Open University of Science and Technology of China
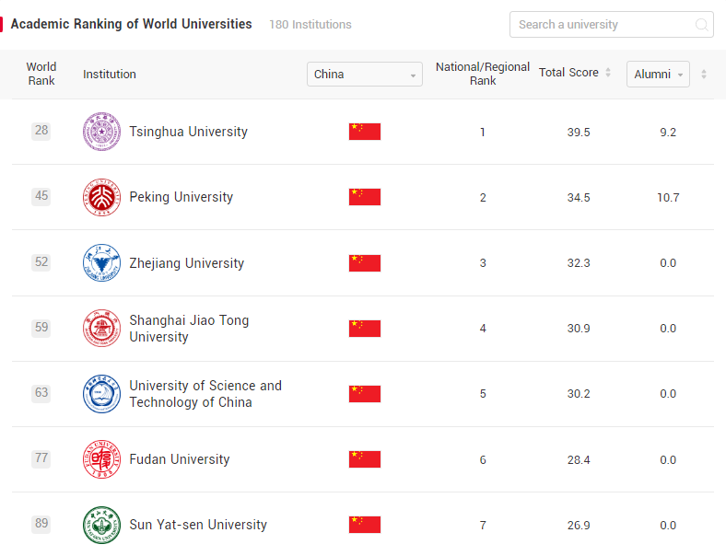Screen dimensions: 726x556 click(x=205, y=394)
